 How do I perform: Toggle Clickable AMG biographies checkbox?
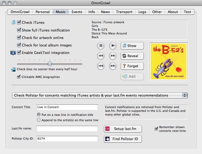point(19,77)
